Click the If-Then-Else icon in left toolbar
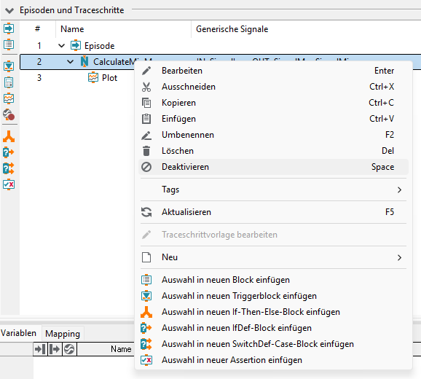421x379 pixels. click(x=9, y=136)
